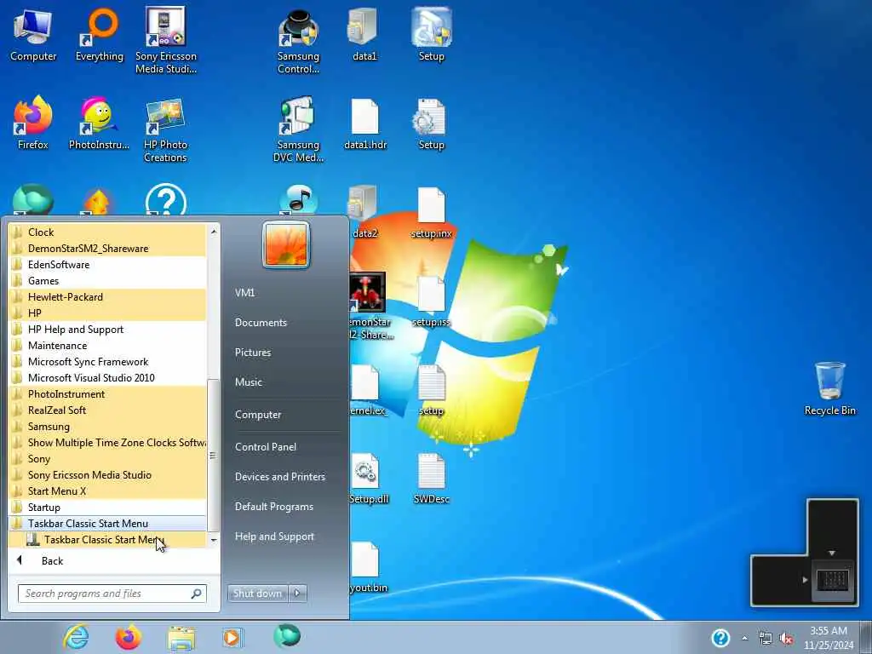Open Samsung Control desktop shortcut
Screen dimensions: 872x654
298,41
